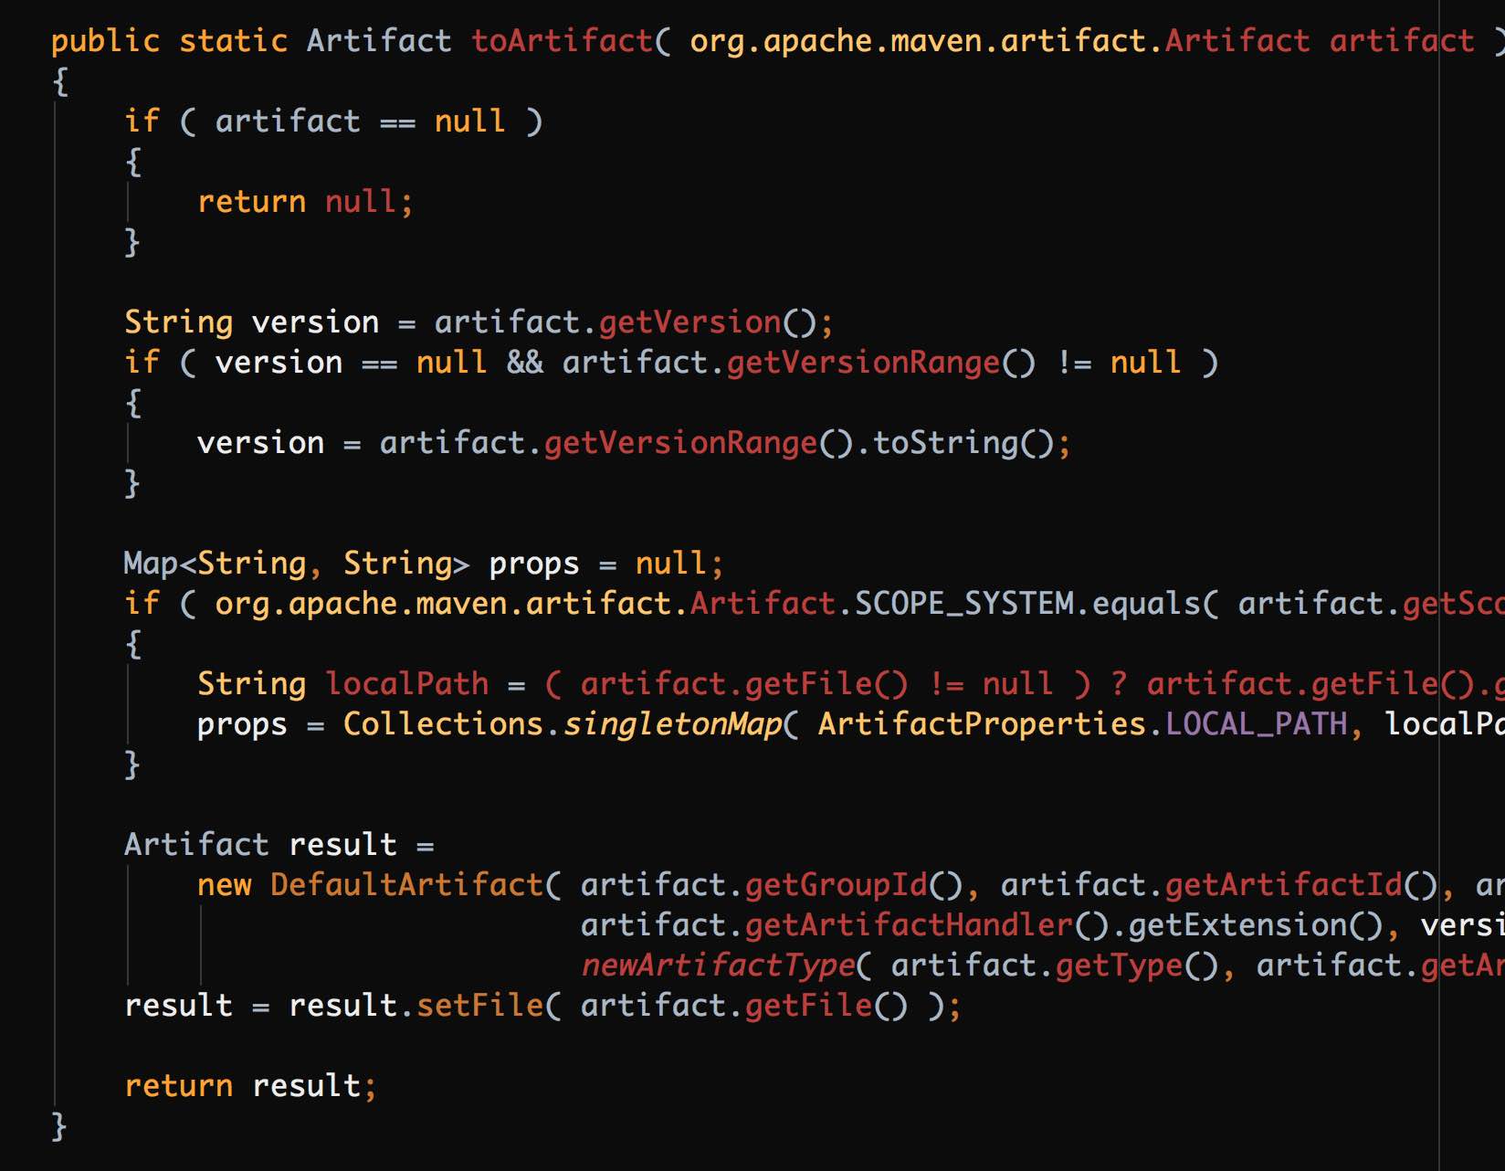Click the setFile method call
Screen dimensions: 1505x1171
tap(479, 1006)
